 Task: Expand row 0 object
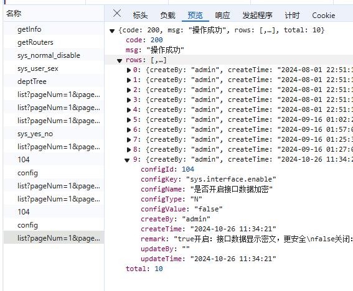coord(129,70)
